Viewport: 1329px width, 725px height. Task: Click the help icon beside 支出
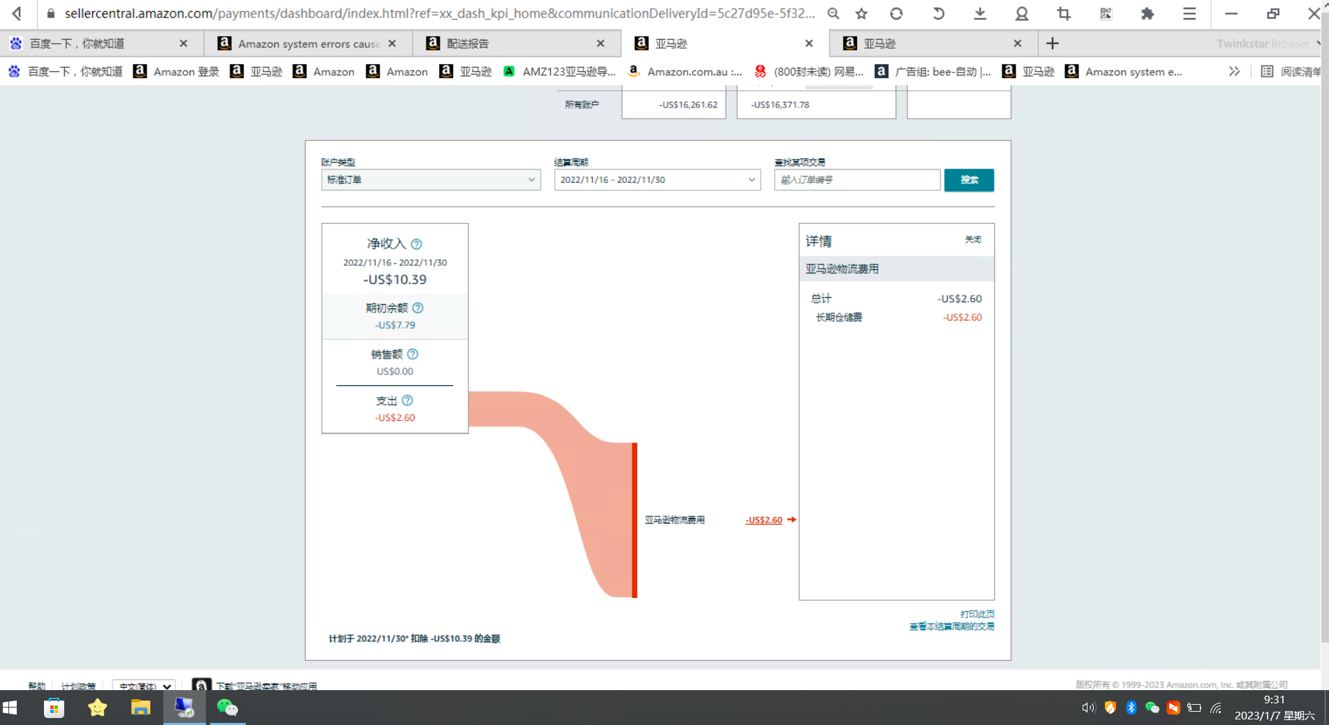tap(408, 401)
